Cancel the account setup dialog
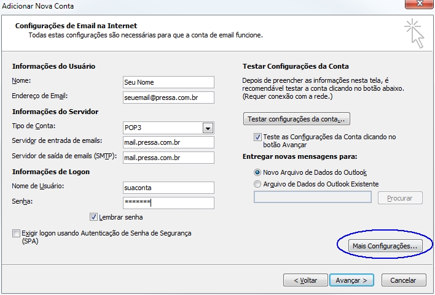This screenshot has width=435, height=295. [404, 280]
